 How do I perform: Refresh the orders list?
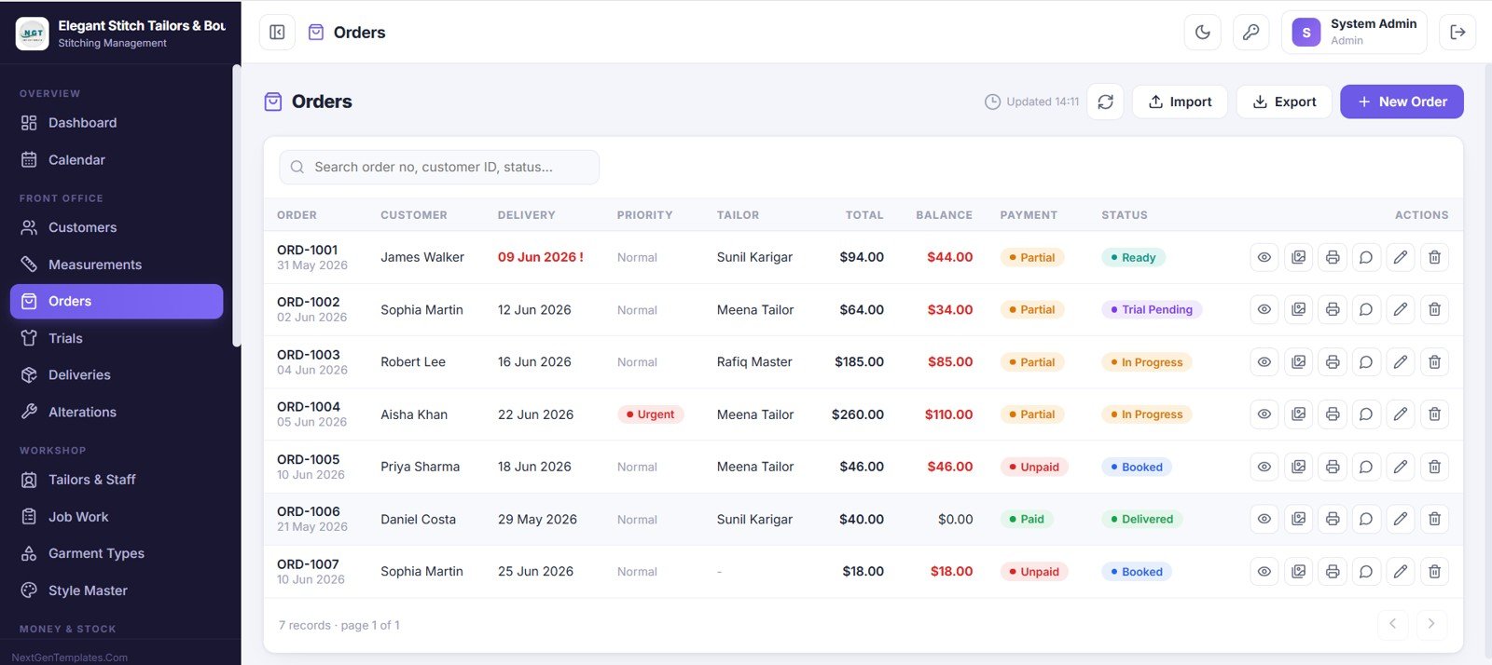click(1105, 102)
